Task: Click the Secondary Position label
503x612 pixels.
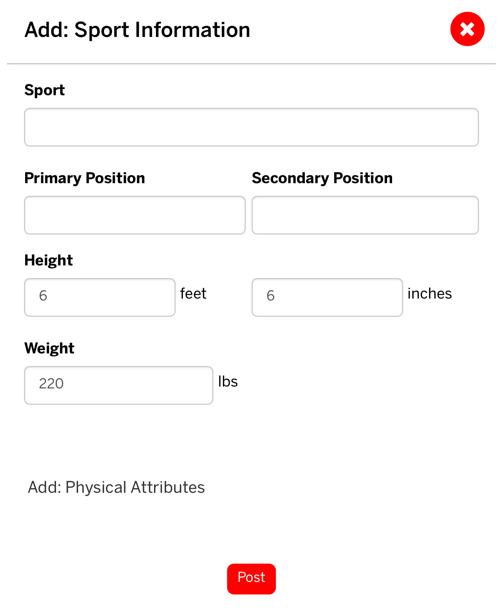Action: pyautogui.click(x=322, y=178)
